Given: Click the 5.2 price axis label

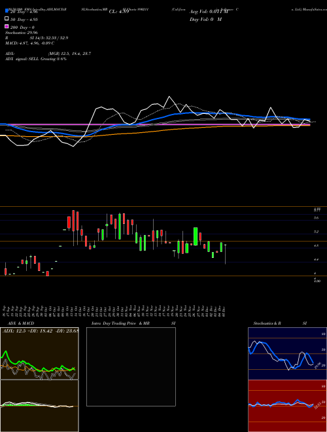Looking at the screenshot, I should [x=317, y=232].
